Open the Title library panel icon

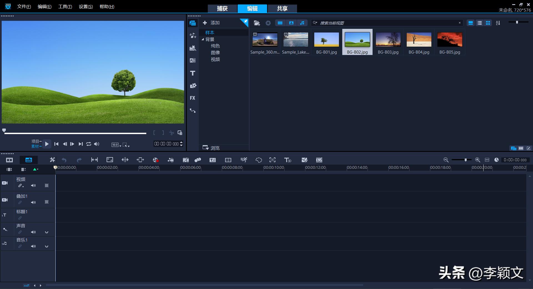192,73
